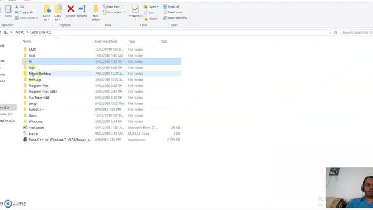The image size is (373, 210).
Task: Click the AMD folder icon
Action: point(25,49)
